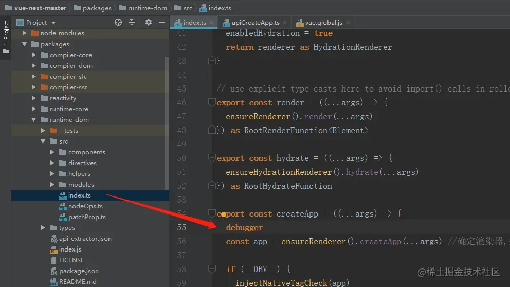Screen dimensions: 510x287
Task: Expand the components folder
Action: [52, 152]
